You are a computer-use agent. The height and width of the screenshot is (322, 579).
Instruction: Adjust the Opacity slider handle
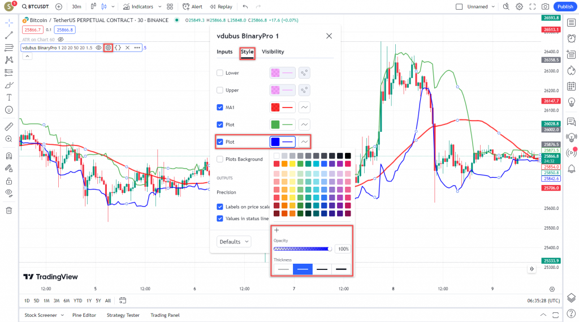tap(330, 249)
